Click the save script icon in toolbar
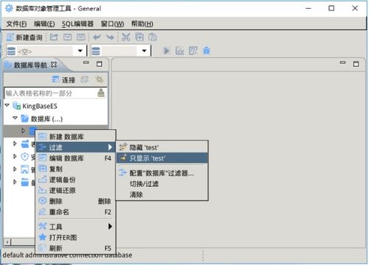 [67, 38]
